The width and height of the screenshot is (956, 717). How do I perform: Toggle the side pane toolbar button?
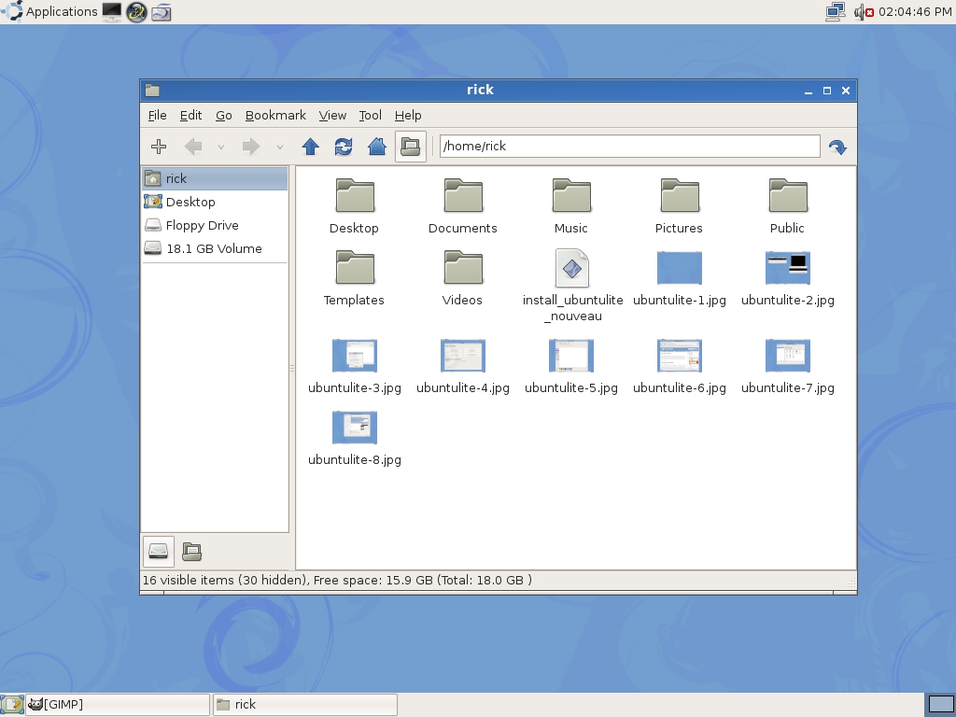pos(411,147)
